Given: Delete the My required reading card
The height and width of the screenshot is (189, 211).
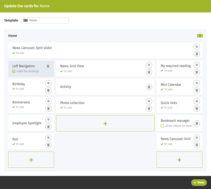Looking at the screenshot, I should [x=197, y=72].
